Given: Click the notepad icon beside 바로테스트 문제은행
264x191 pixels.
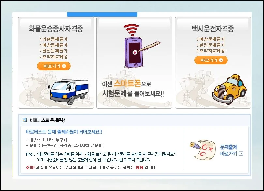Looking at the screenshot, I should [x=24, y=120].
